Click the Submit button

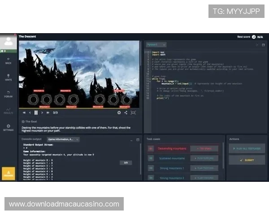pos(247,159)
